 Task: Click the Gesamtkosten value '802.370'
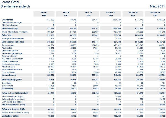pos(139,75)
